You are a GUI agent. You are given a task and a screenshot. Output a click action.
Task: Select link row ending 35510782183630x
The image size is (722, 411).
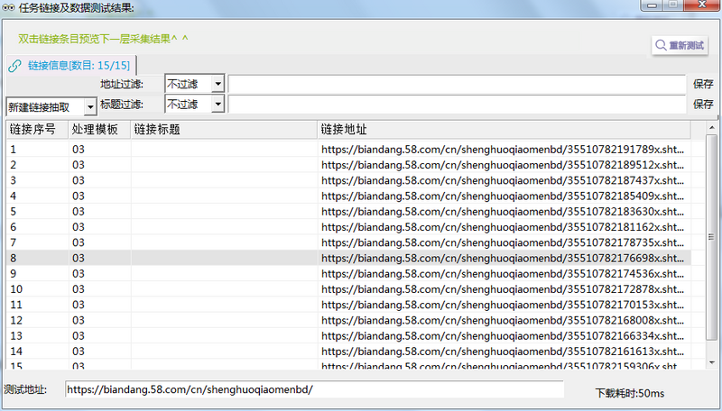click(x=348, y=212)
